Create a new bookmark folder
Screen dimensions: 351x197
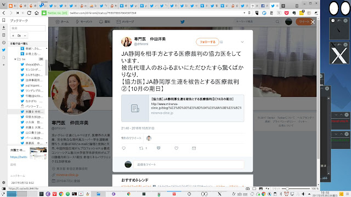(x=19, y=36)
